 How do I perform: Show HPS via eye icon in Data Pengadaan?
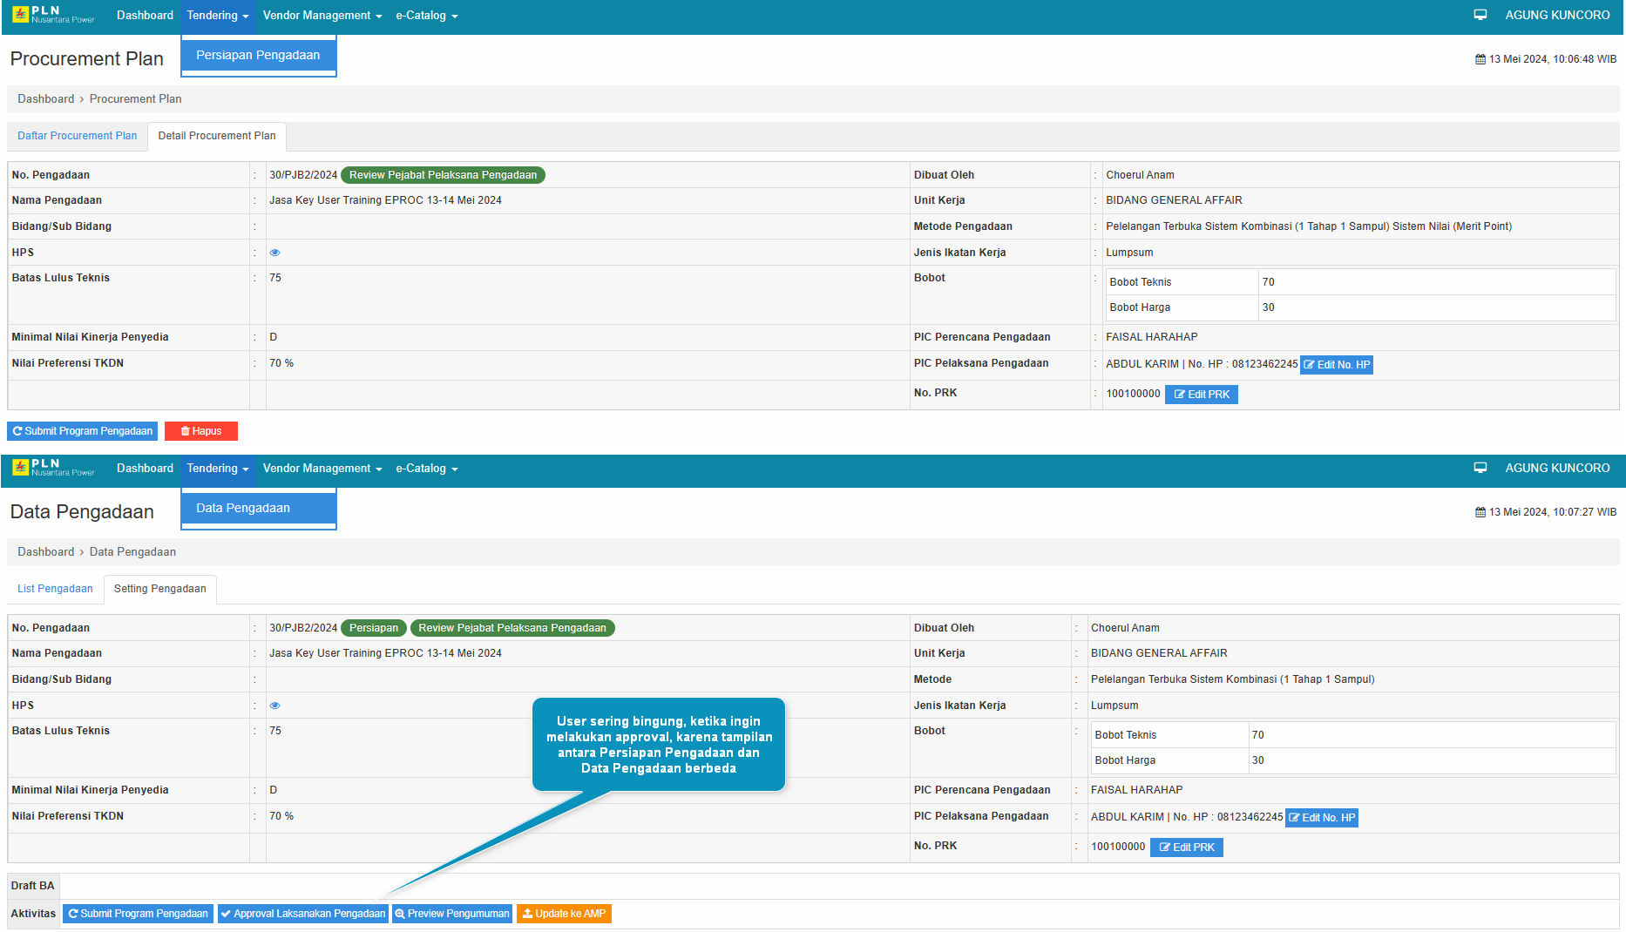[x=274, y=706]
